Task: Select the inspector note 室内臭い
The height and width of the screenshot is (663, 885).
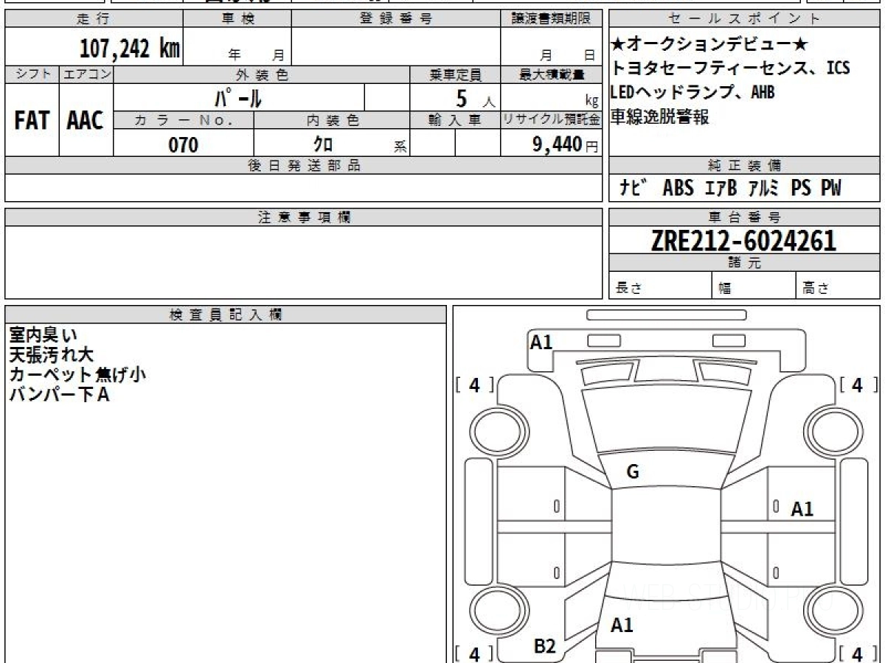Action: pos(42,335)
